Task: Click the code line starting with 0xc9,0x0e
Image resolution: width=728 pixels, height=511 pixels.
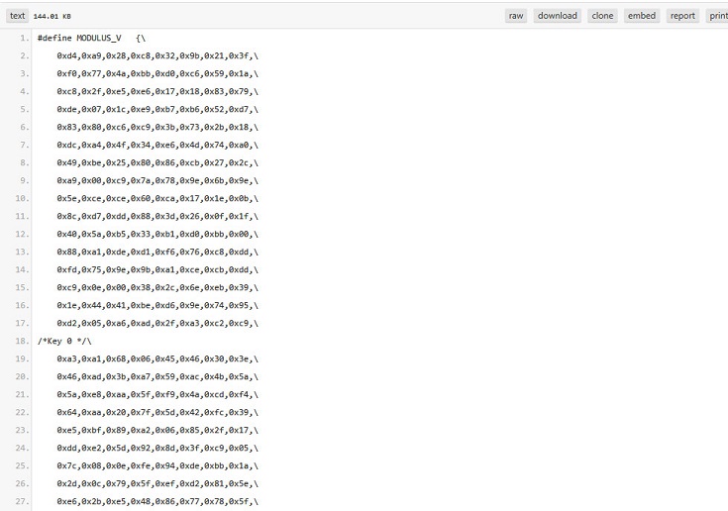Action: 157,288
